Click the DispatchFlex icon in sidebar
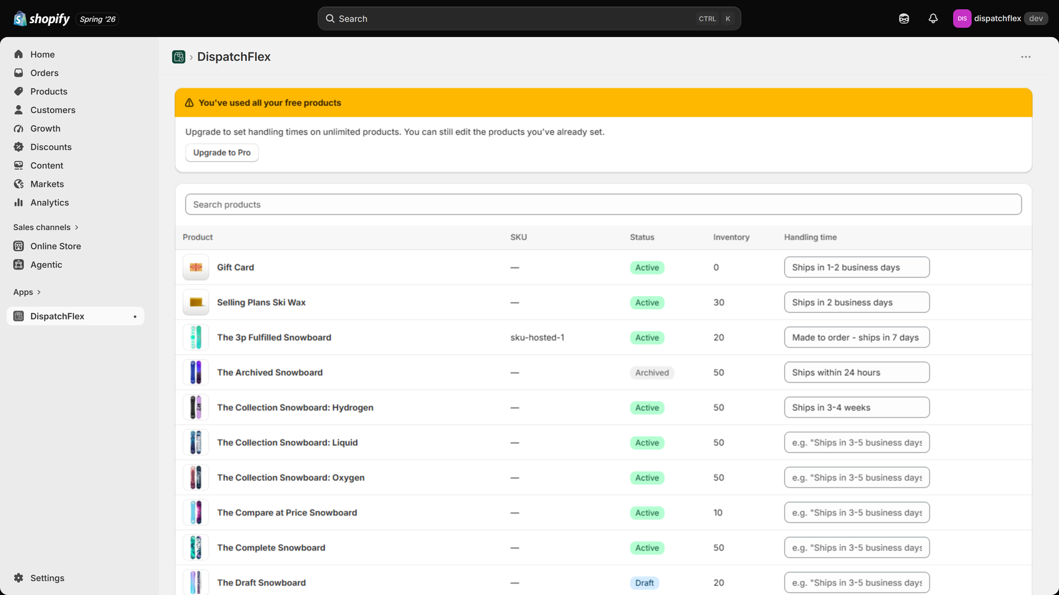This screenshot has height=595, width=1059. pyautogui.click(x=19, y=316)
